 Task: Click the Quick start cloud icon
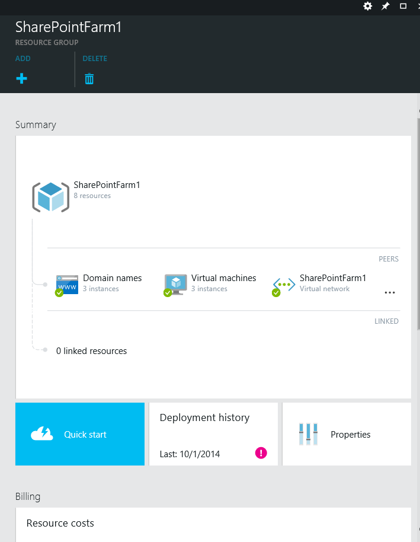[x=42, y=433]
